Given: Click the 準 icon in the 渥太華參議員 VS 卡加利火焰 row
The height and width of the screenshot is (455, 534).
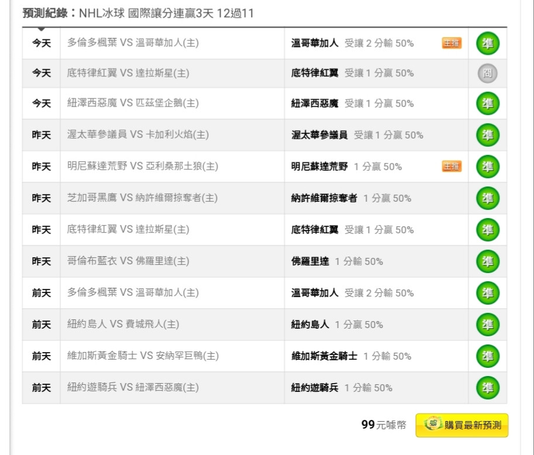Looking at the screenshot, I should tap(488, 135).
